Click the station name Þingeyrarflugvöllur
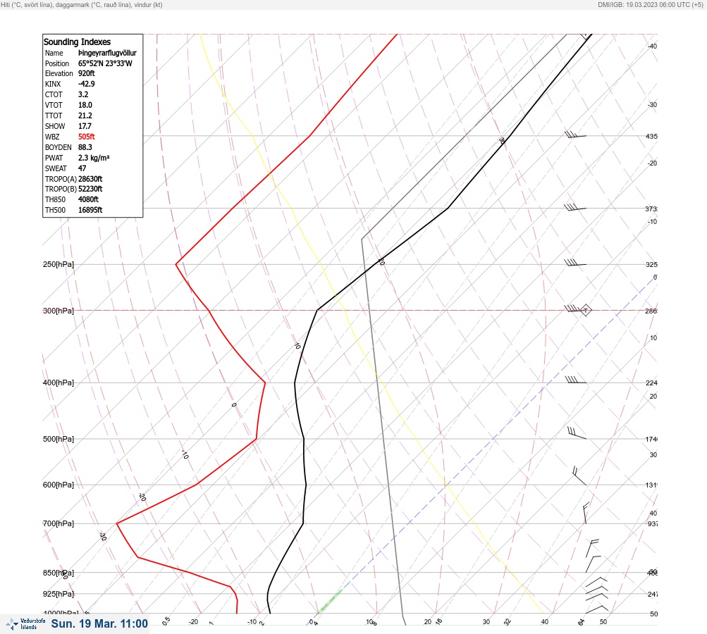 [x=107, y=53]
